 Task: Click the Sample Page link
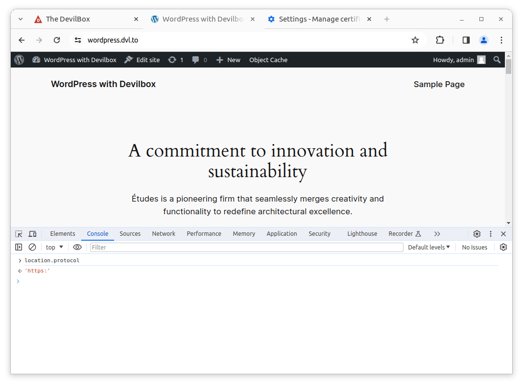coord(439,84)
